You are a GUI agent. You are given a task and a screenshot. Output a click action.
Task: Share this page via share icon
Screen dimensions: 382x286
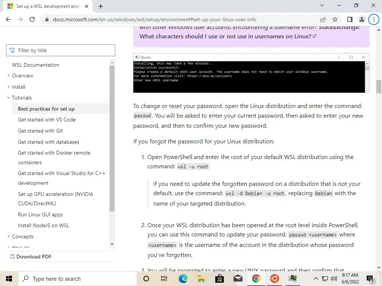coord(323,19)
